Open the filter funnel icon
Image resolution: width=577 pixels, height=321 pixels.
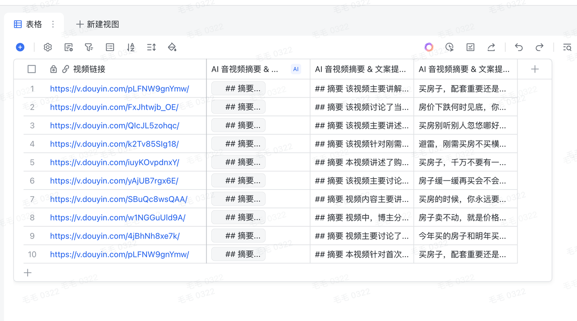point(89,47)
